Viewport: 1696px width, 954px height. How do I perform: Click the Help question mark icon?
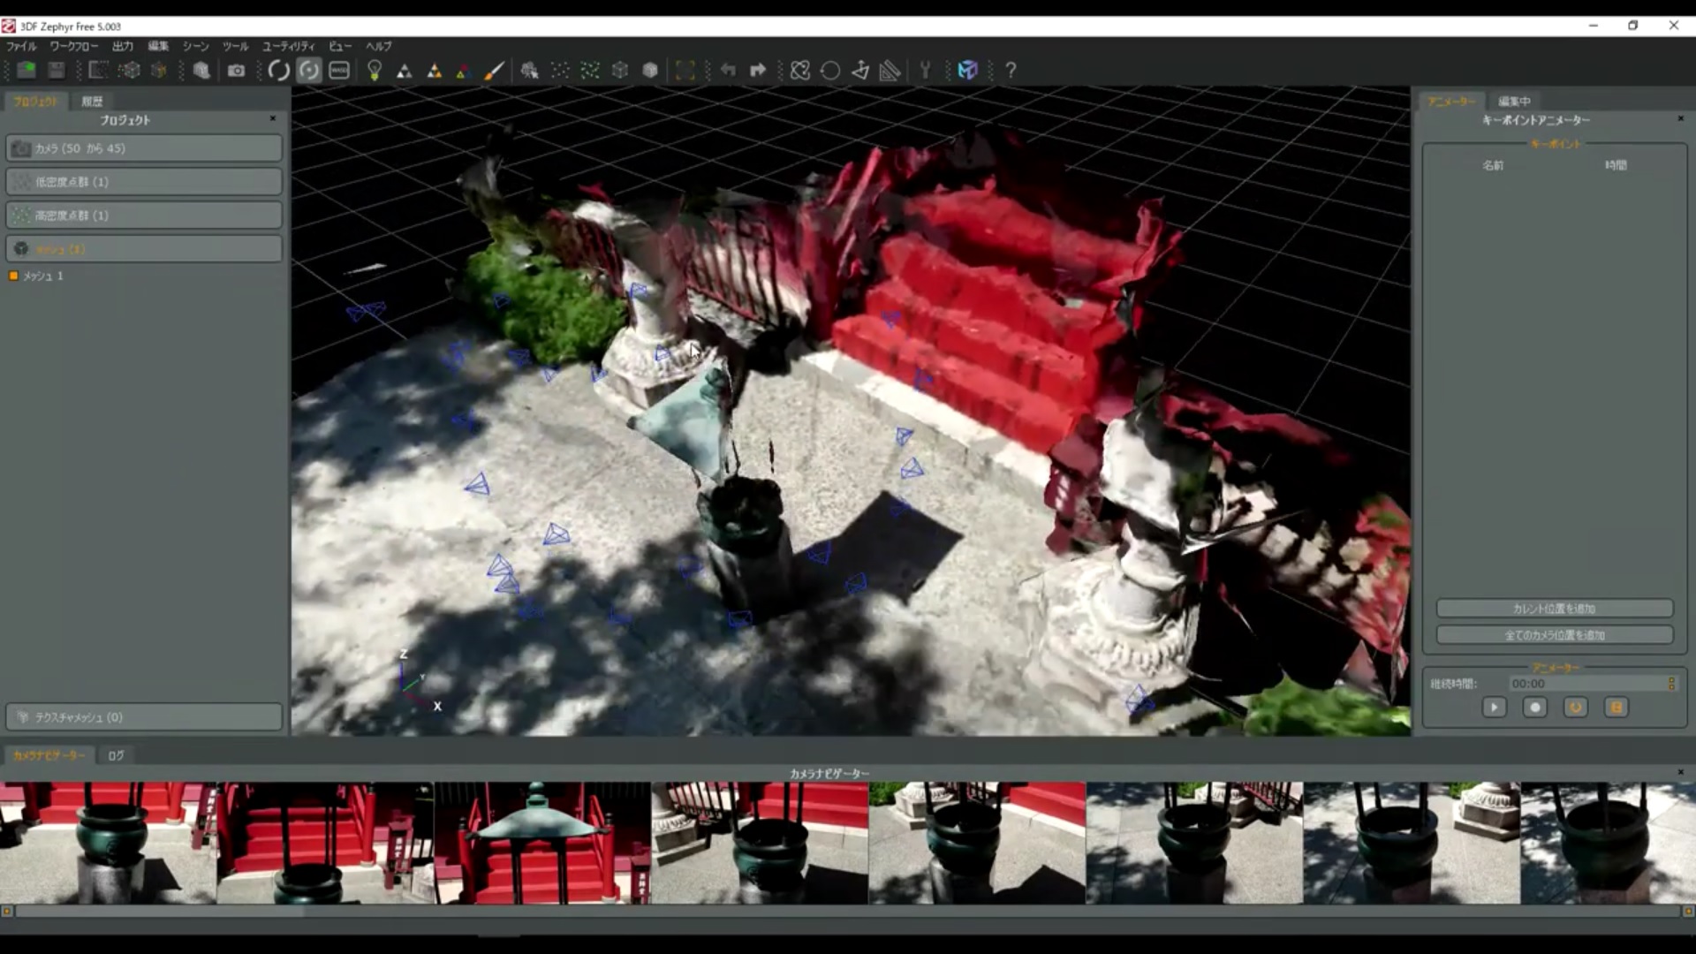click(1010, 71)
